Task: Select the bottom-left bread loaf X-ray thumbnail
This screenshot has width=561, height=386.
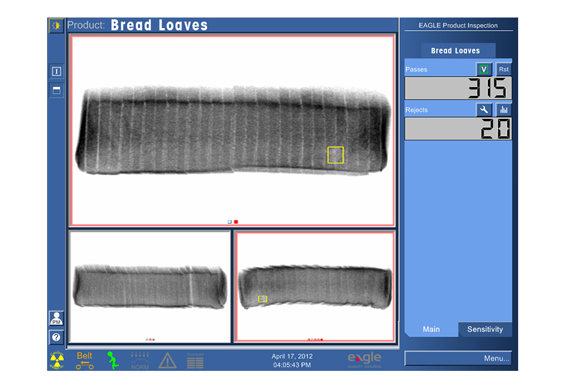Action: [x=150, y=287]
